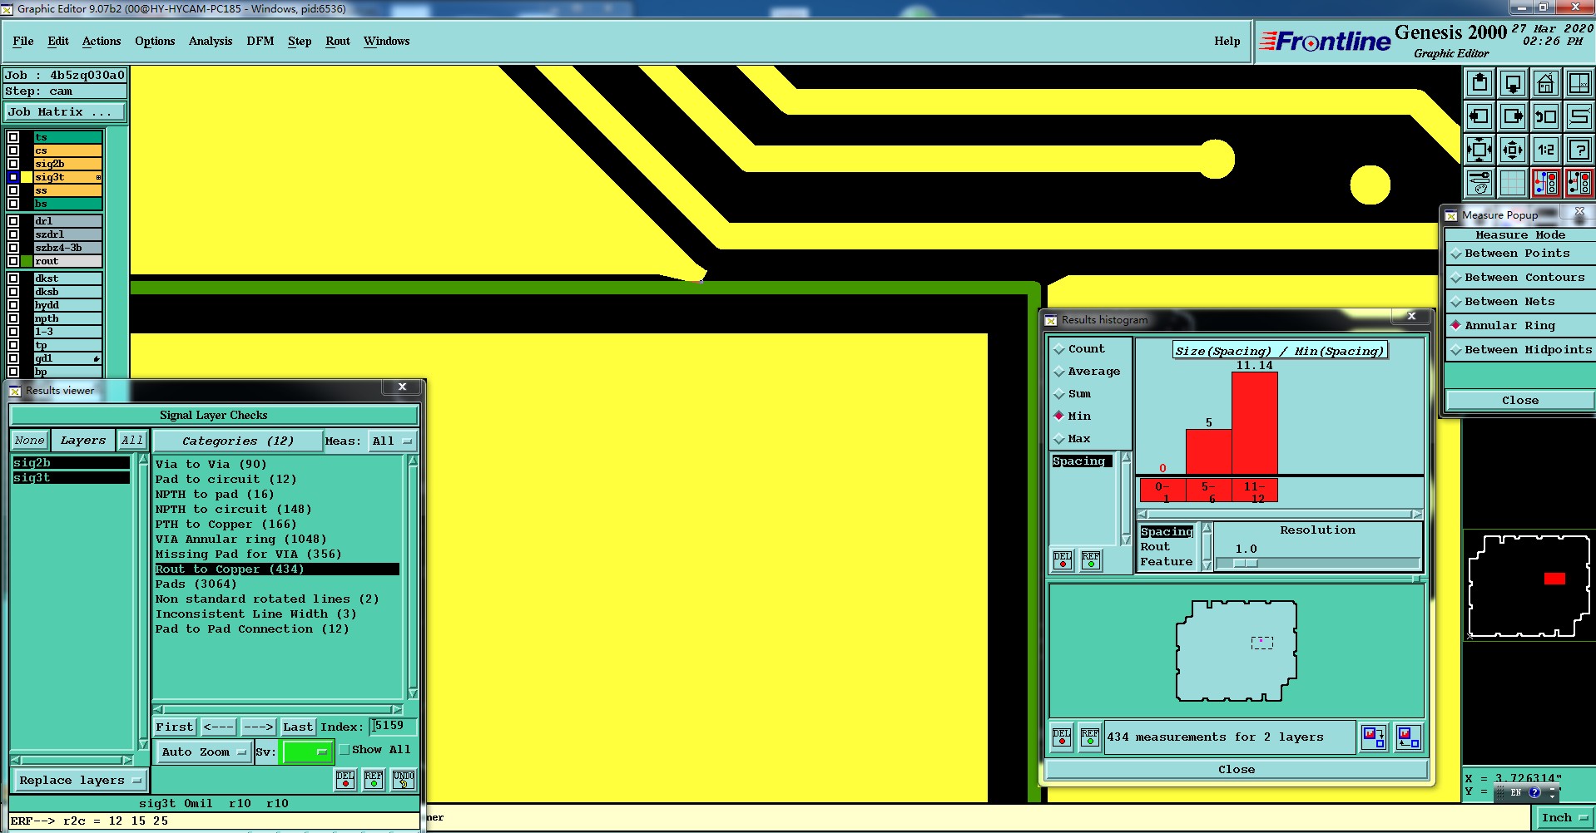This screenshot has width=1596, height=833.
Task: Select Rout to Copper (434) category
Action: pos(276,569)
